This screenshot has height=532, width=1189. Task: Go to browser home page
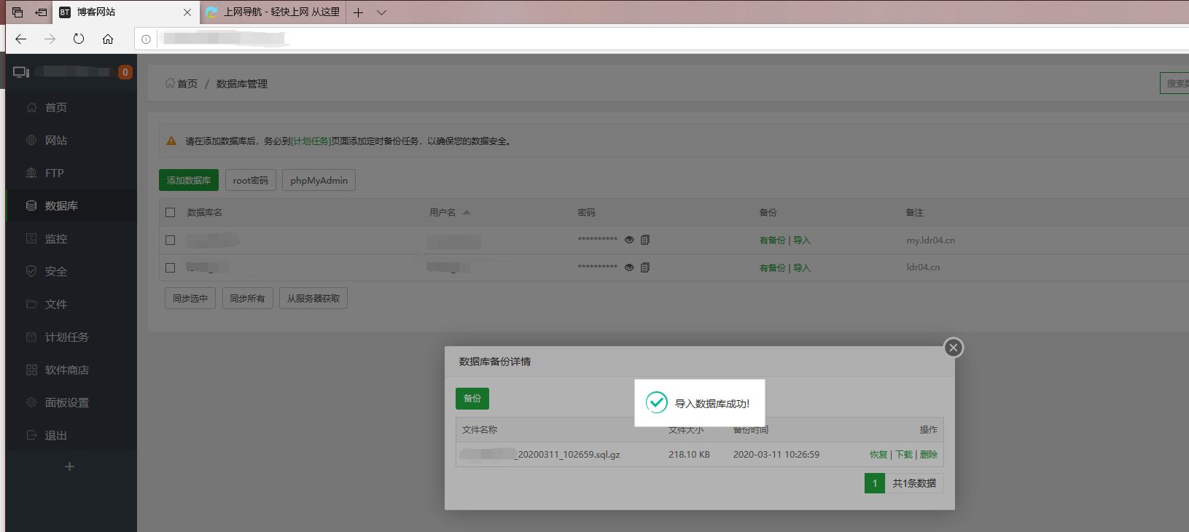pyautogui.click(x=108, y=39)
